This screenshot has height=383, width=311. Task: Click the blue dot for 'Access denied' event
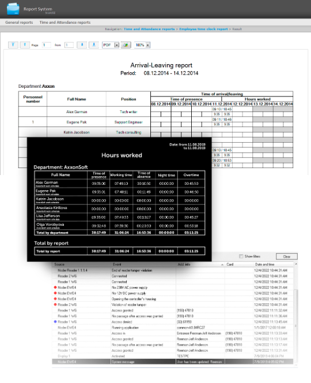tap(55, 322)
